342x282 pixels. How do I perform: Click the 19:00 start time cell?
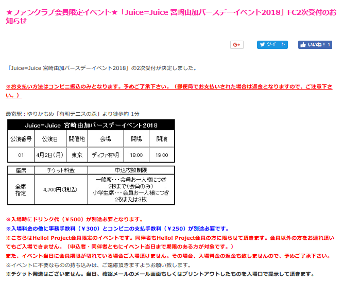[x=162, y=154]
